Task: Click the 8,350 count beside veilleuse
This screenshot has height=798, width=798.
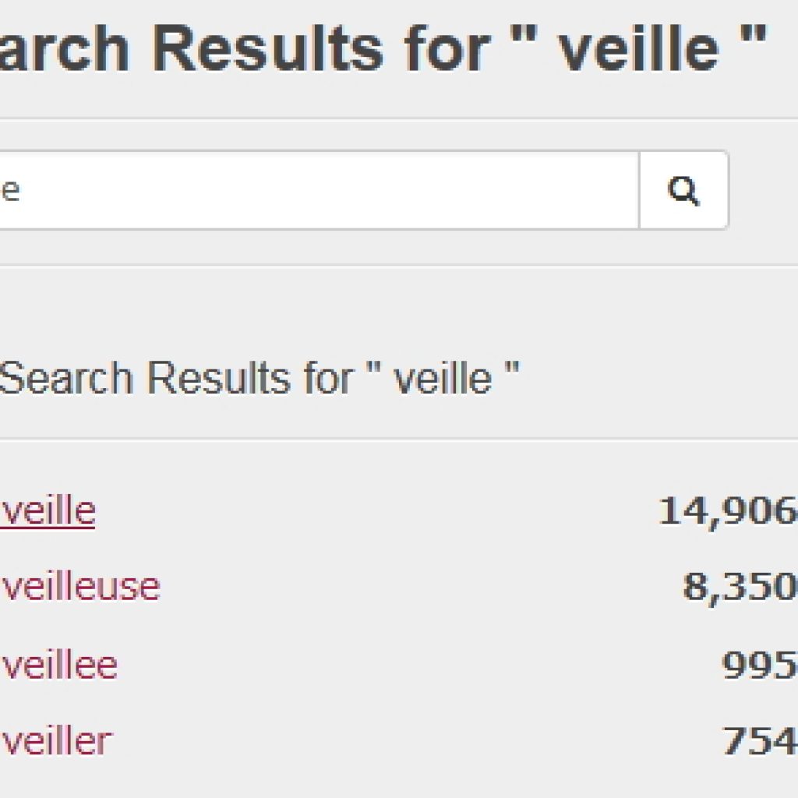Action: [740, 587]
